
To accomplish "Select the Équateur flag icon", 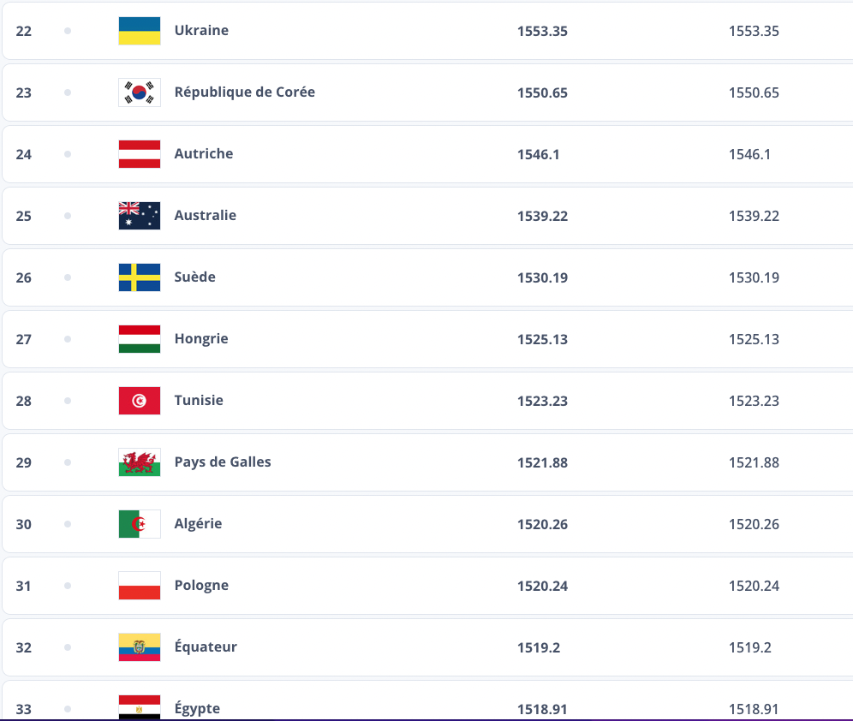I will click(140, 647).
